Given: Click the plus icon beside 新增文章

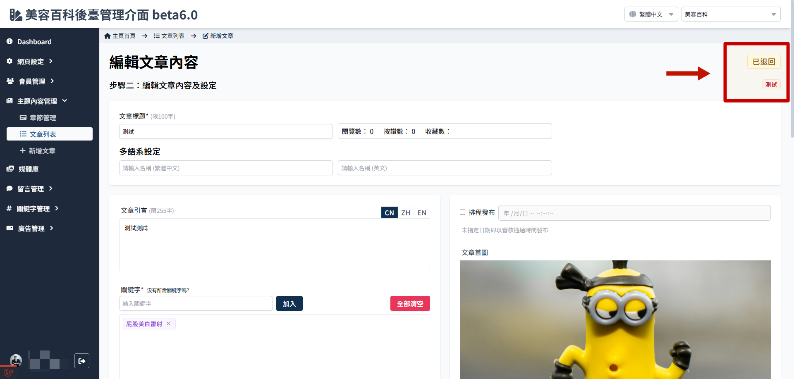Looking at the screenshot, I should tap(23, 150).
